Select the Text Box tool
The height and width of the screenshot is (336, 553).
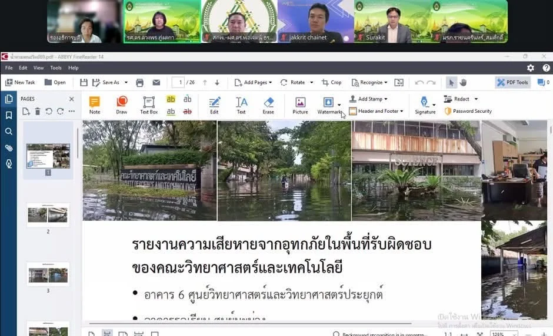(149, 105)
